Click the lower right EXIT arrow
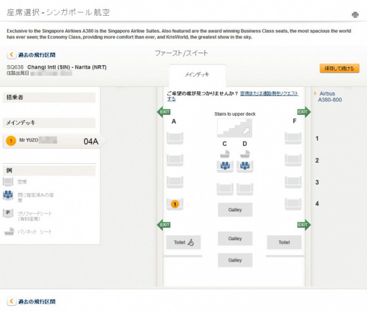367x313 pixels. [x=304, y=225]
